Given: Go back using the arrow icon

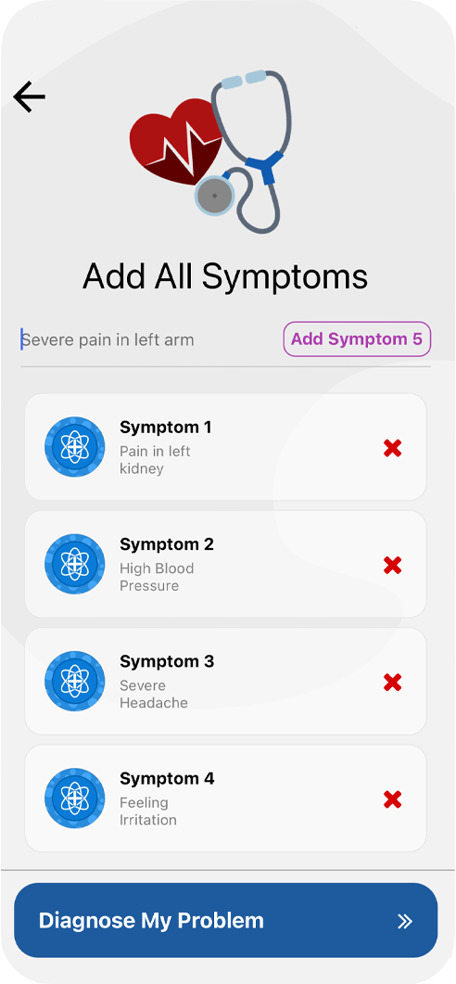Looking at the screenshot, I should click(x=29, y=97).
